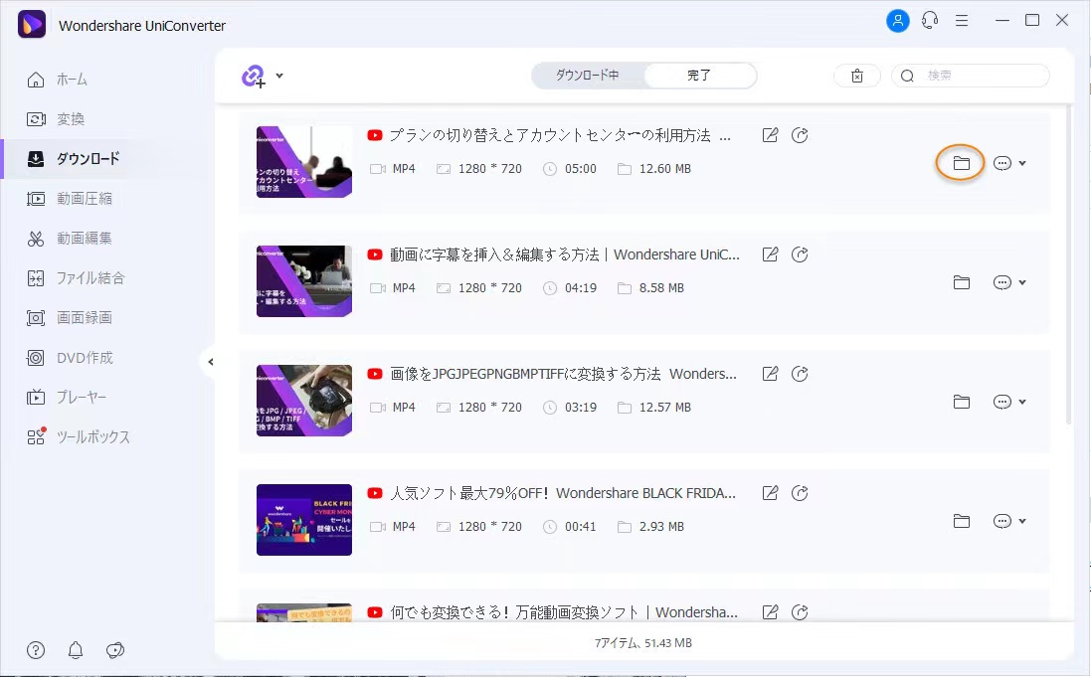Open file folder for 画像をJPGJPEG video
The image size is (1091, 677).
pyautogui.click(x=961, y=403)
